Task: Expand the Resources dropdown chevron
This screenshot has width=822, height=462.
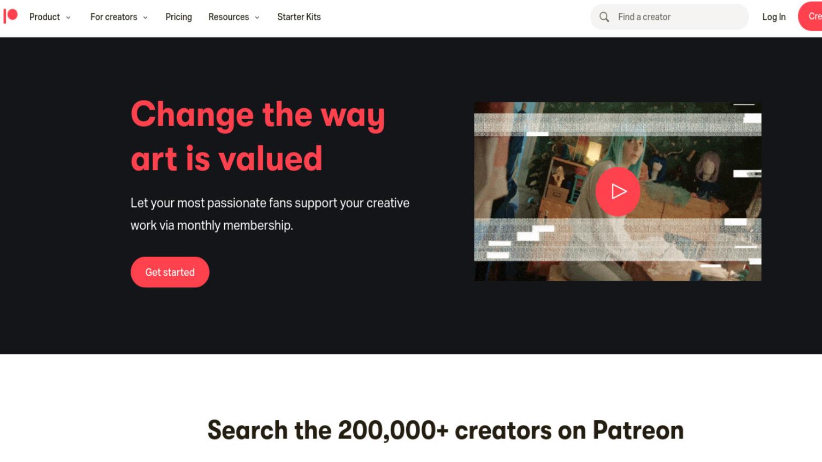Action: [257, 18]
